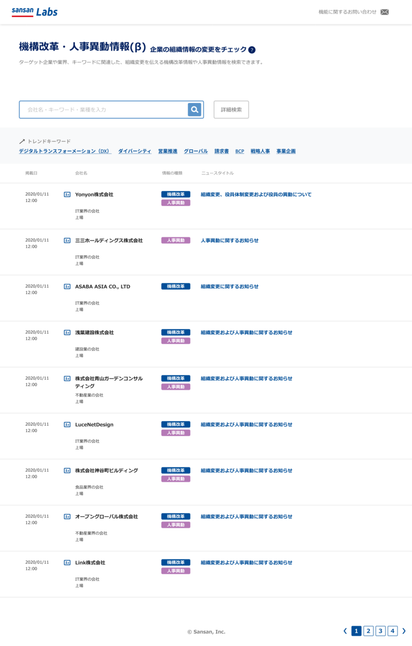Click the Sansan Labs logo
412x646 pixels.
pos(34,12)
